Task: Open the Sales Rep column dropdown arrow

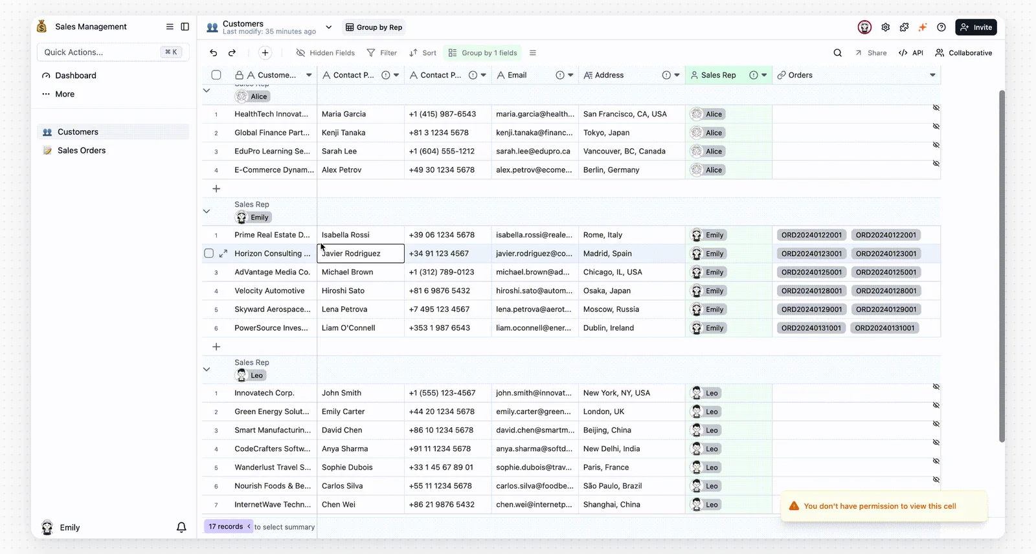Action: coord(764,75)
